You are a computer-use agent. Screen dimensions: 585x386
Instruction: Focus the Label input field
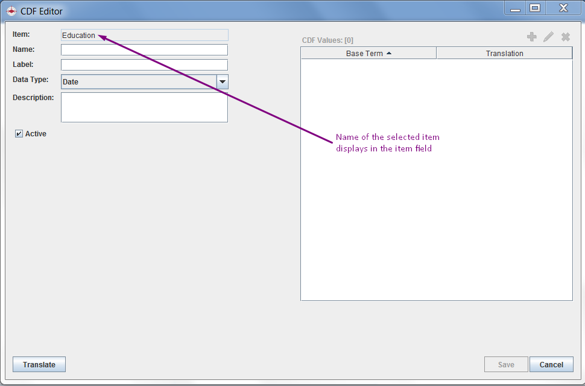(x=144, y=65)
